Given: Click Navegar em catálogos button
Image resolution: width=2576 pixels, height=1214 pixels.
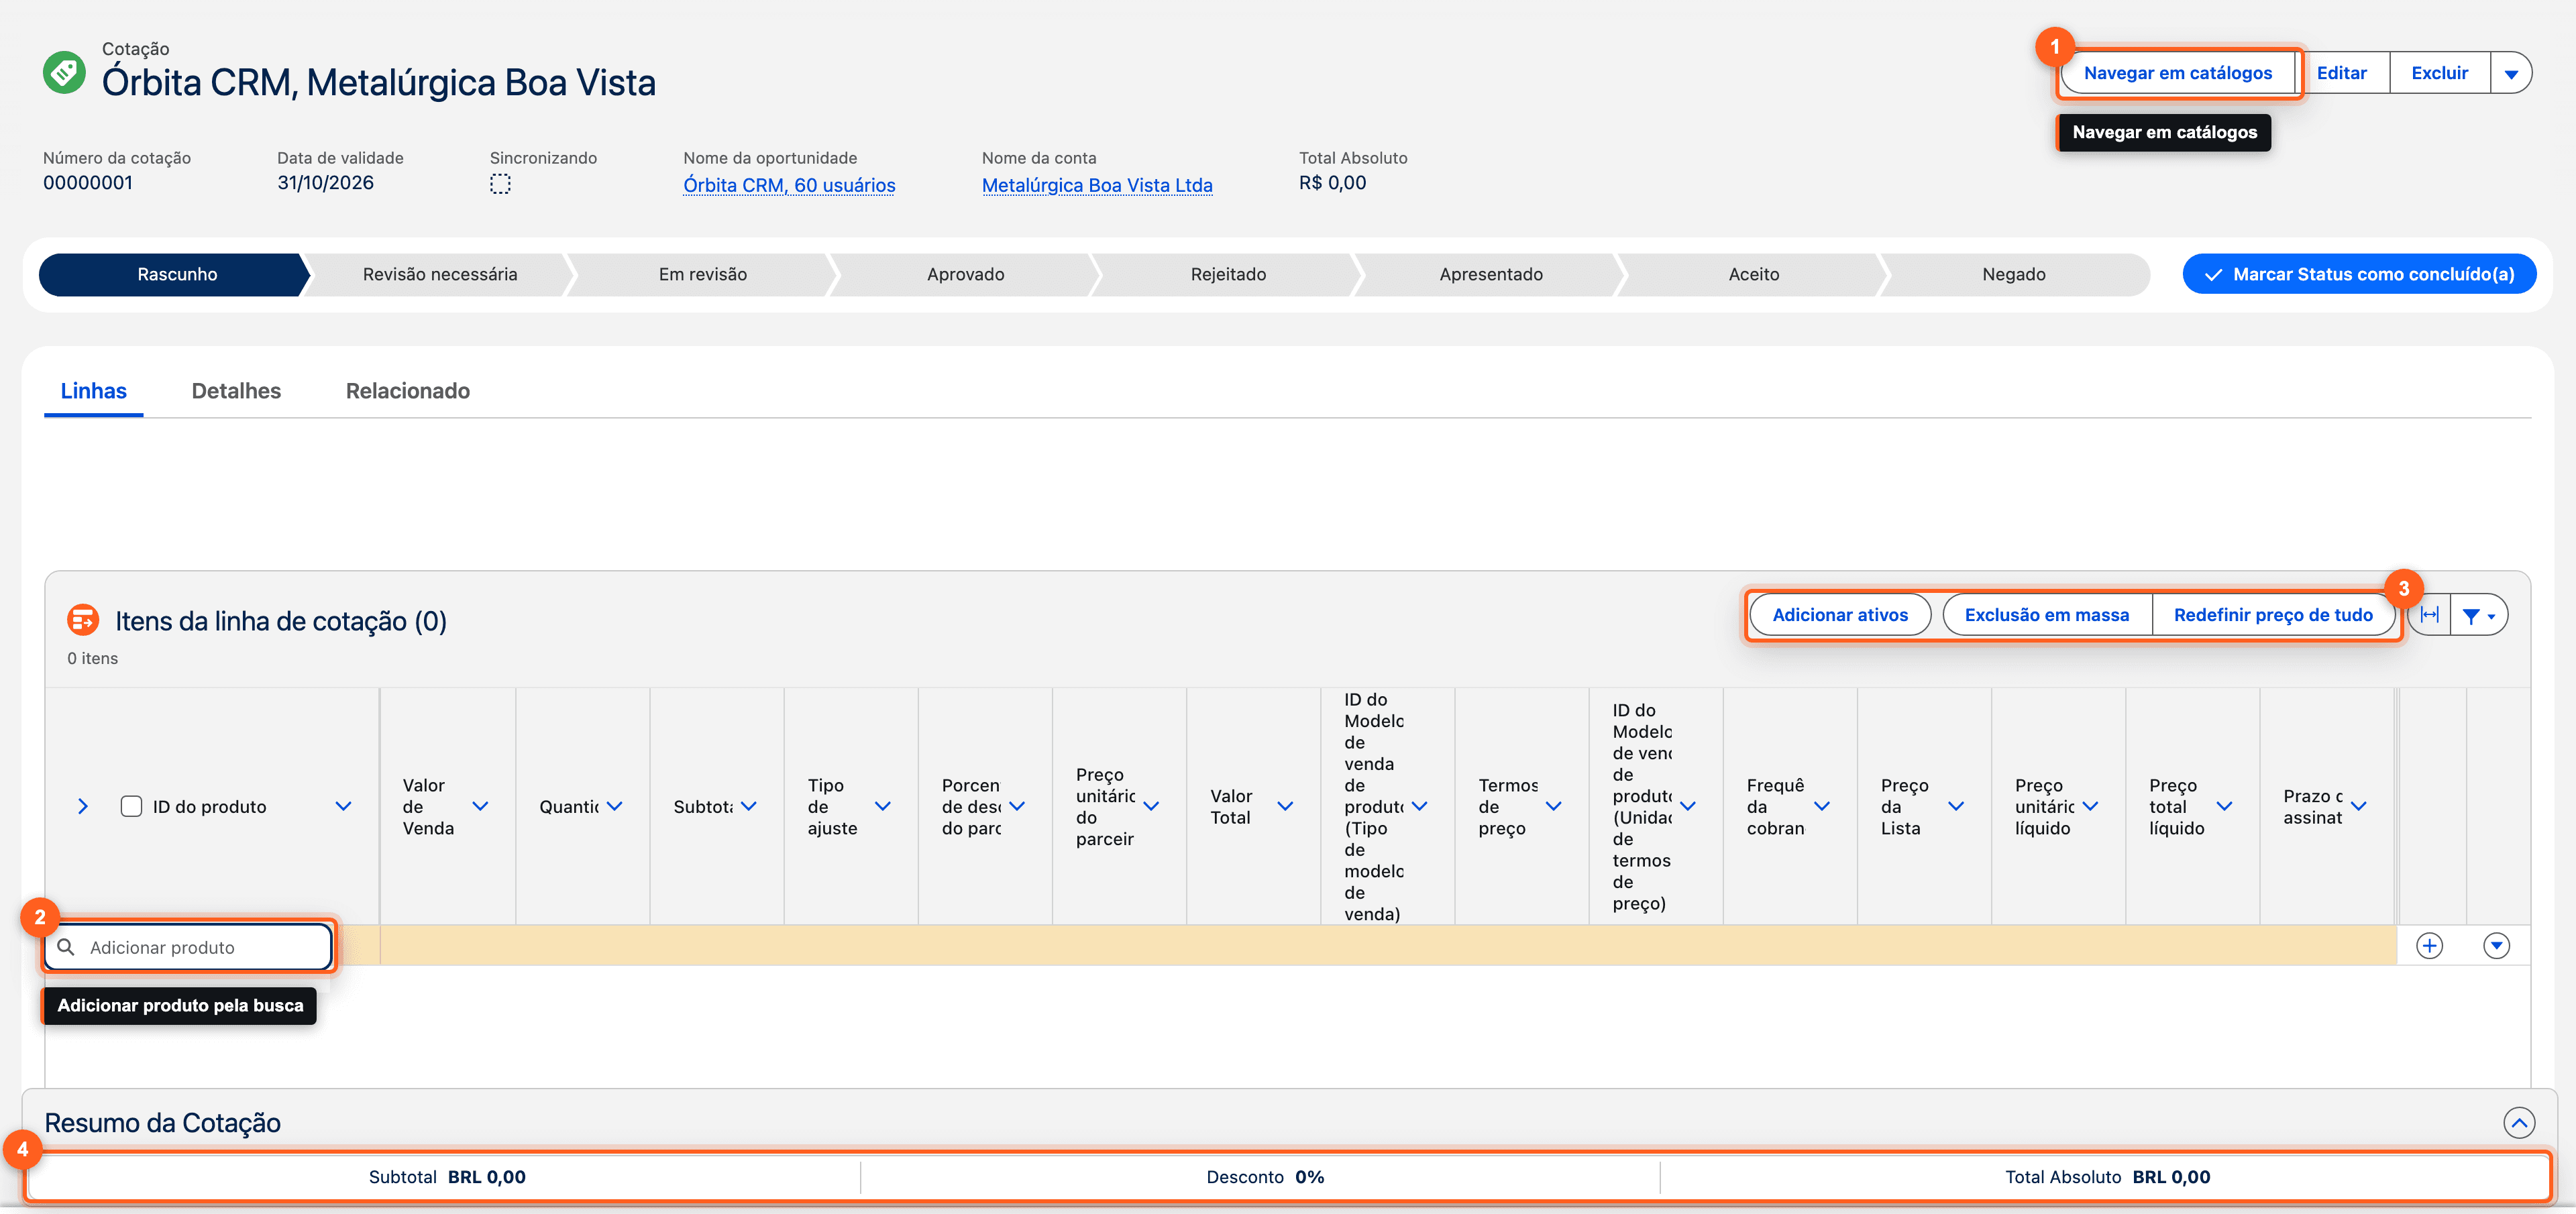Looking at the screenshot, I should tap(2178, 73).
